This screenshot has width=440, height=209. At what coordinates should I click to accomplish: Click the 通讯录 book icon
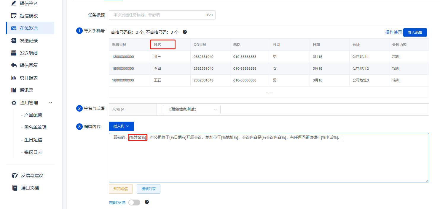(14, 90)
